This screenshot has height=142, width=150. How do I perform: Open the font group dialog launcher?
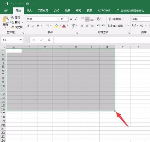pos(77,33)
